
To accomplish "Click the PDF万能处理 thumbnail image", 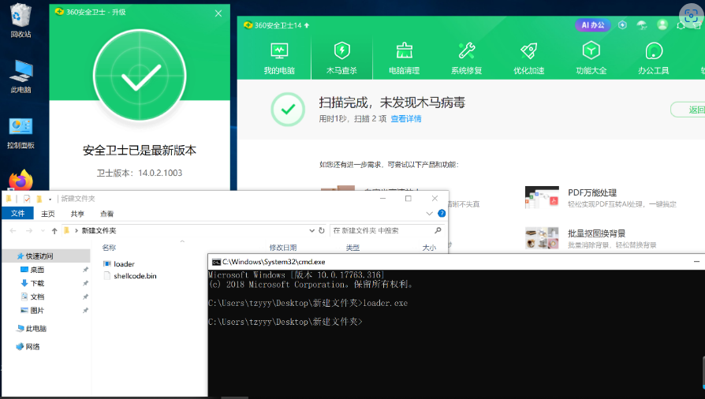I will point(542,197).
